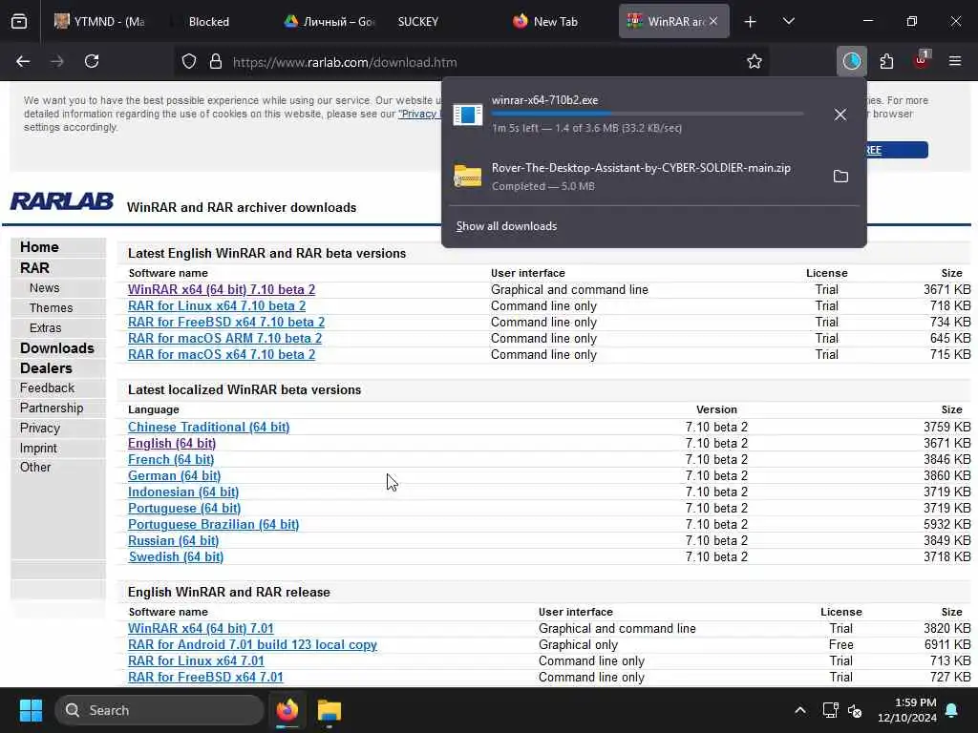
Task: Click Show all downloads
Action: click(506, 226)
